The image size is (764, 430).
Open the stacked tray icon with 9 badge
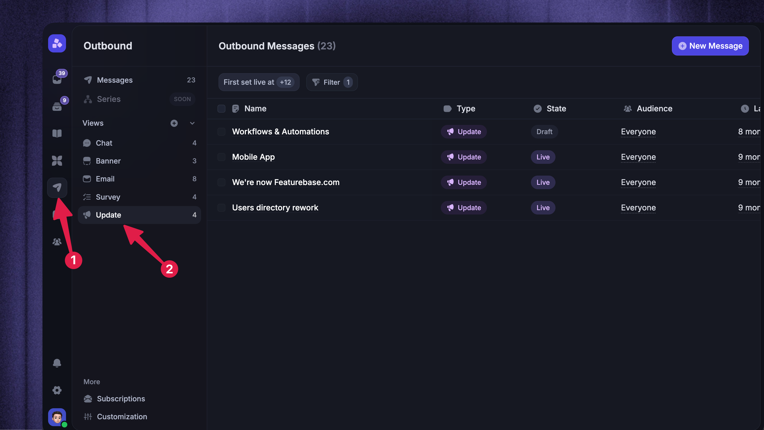[x=57, y=106]
